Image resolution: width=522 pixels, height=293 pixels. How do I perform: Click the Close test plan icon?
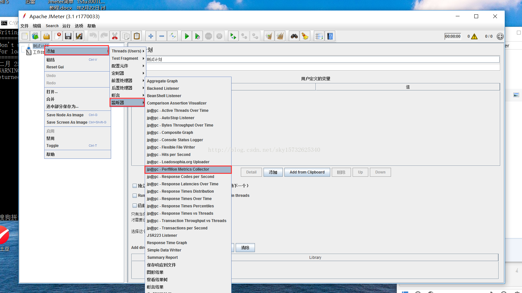(x=58, y=36)
